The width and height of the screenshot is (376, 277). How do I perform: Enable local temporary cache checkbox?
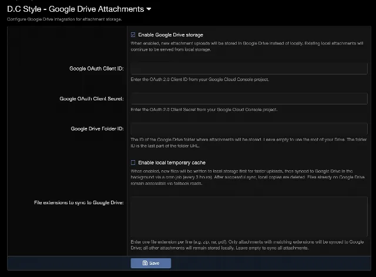pos(133,163)
